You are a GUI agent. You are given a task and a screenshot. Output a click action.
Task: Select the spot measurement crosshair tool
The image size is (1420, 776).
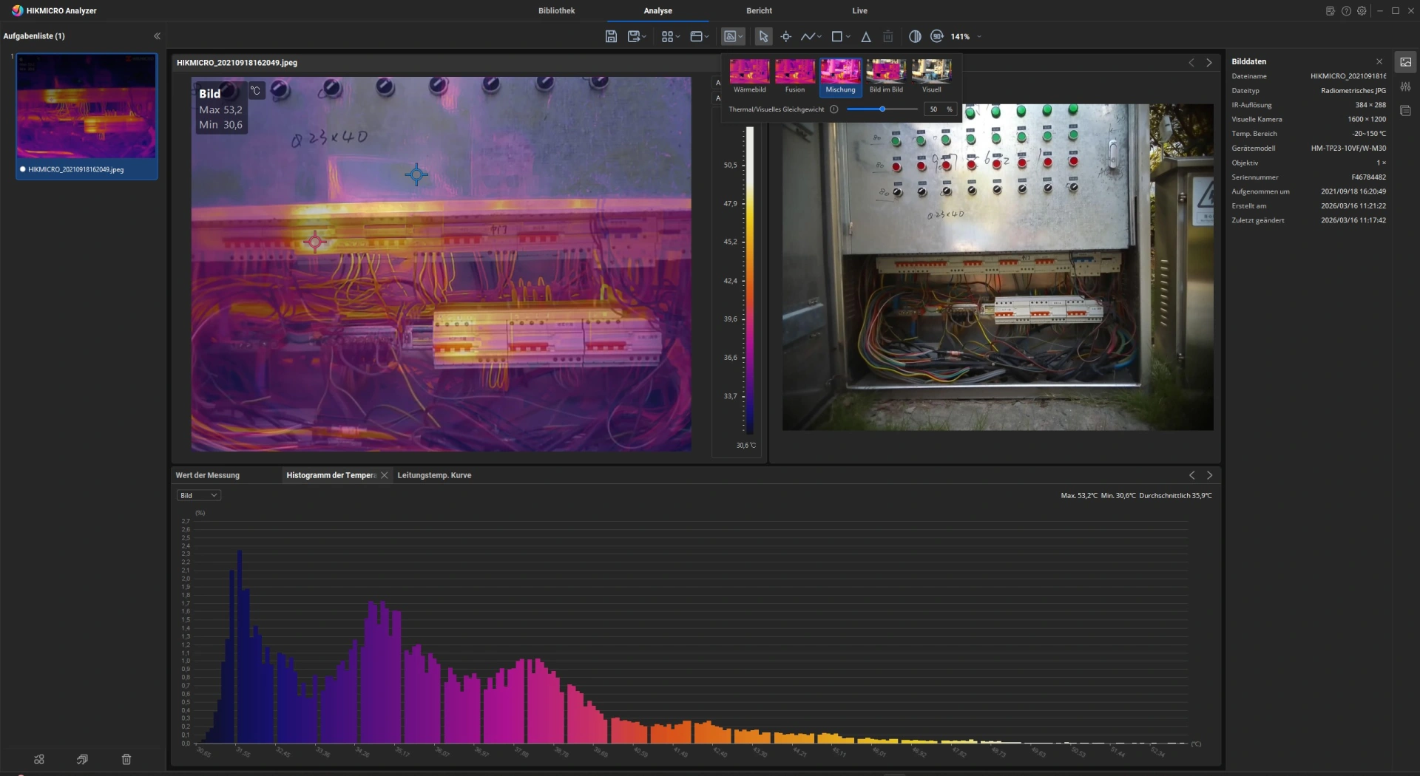pyautogui.click(x=785, y=36)
